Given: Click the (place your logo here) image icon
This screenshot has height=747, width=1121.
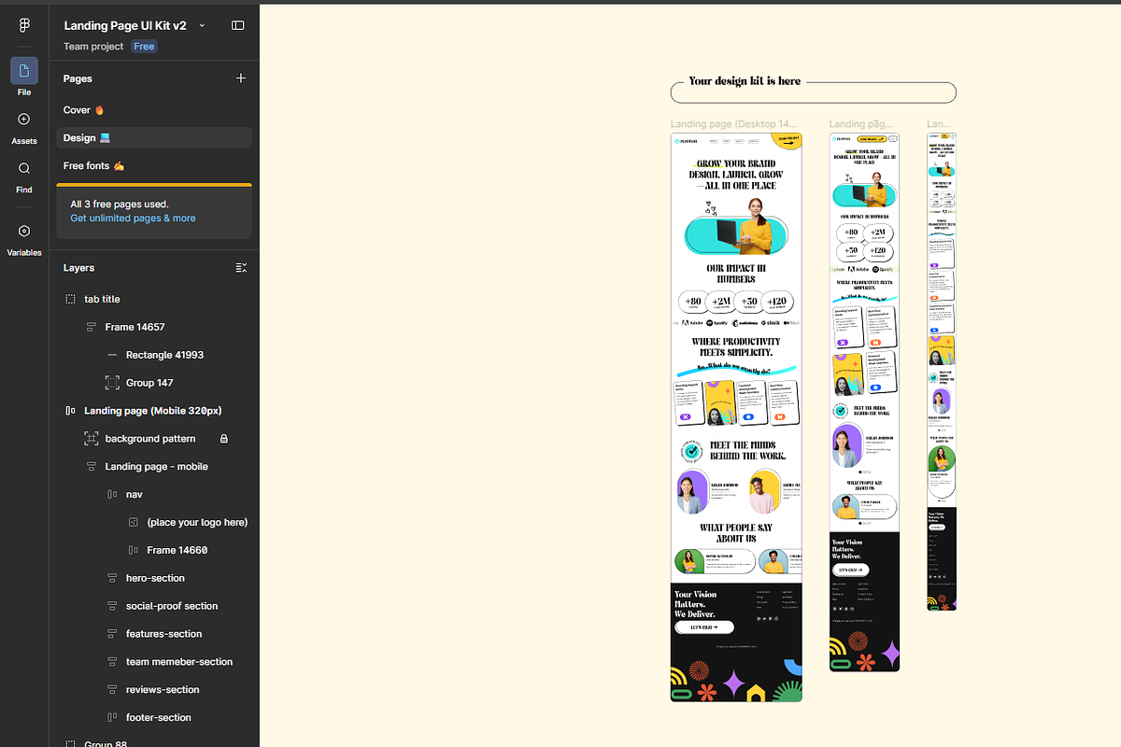Looking at the screenshot, I should coord(133,522).
